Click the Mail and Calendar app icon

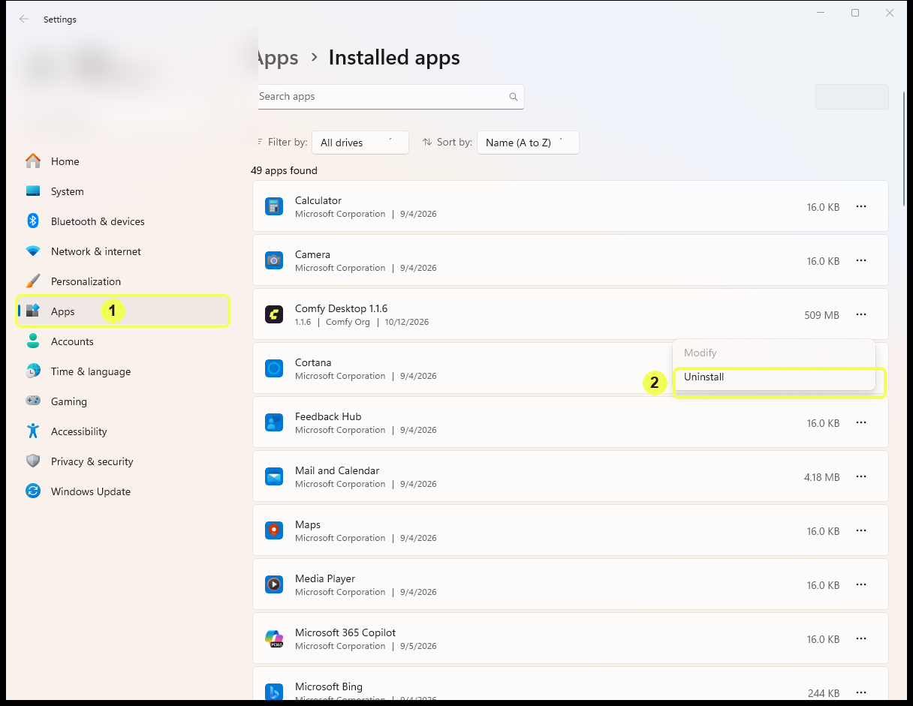274,476
